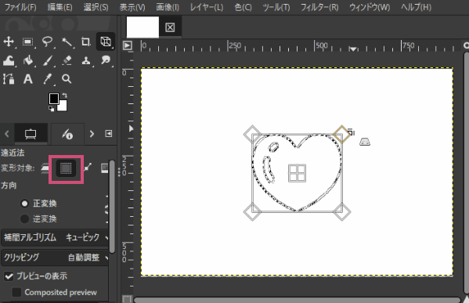This screenshot has height=303, width=469.
Task: Click the canvas horizontal scrollbar
Action: 298,300
